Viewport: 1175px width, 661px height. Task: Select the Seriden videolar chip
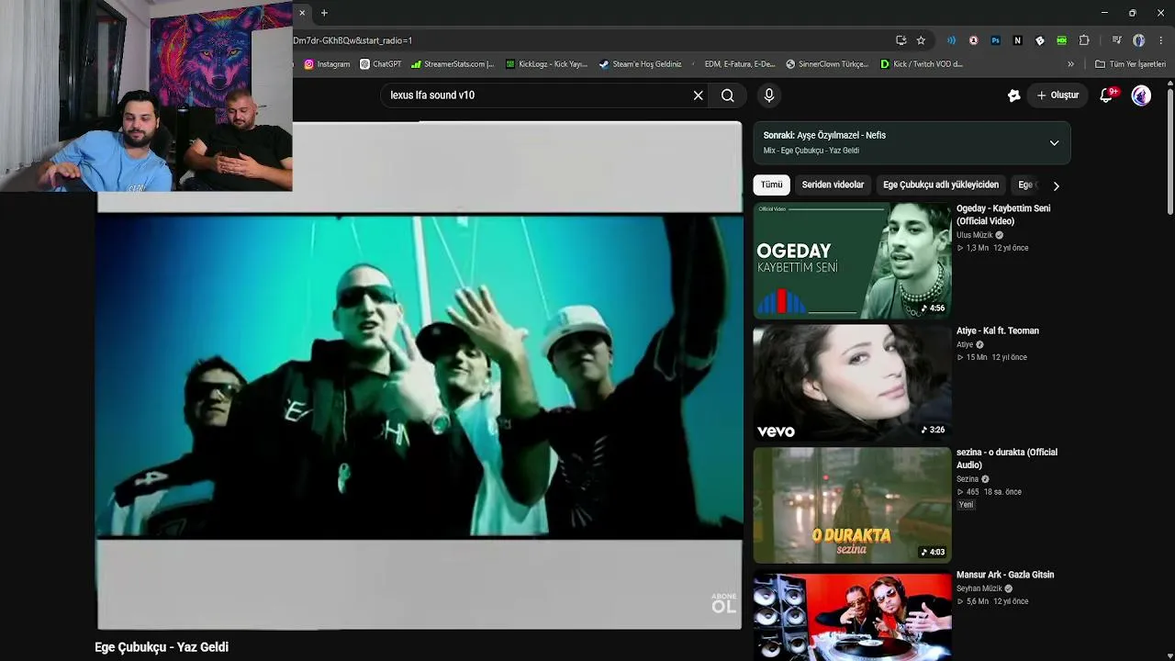pos(833,185)
